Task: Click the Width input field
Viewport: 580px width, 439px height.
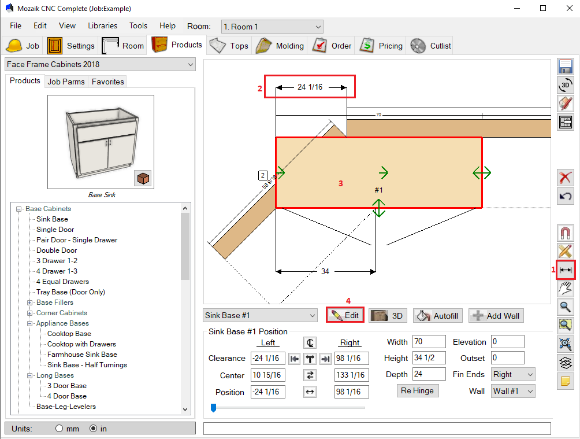Action: coord(429,342)
